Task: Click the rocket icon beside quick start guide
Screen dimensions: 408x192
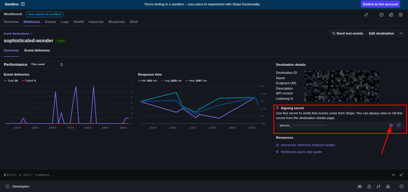Action: click(277, 152)
